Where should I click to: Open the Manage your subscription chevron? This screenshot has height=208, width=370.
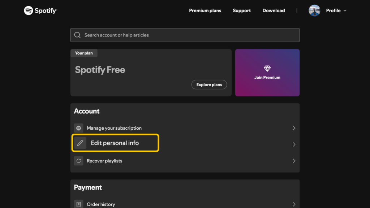point(294,128)
